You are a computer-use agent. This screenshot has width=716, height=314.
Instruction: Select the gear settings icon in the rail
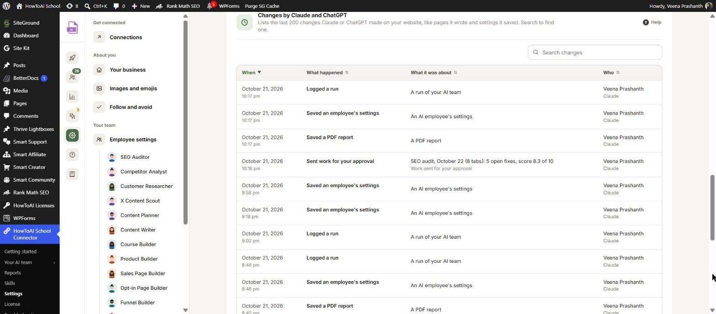(x=72, y=135)
